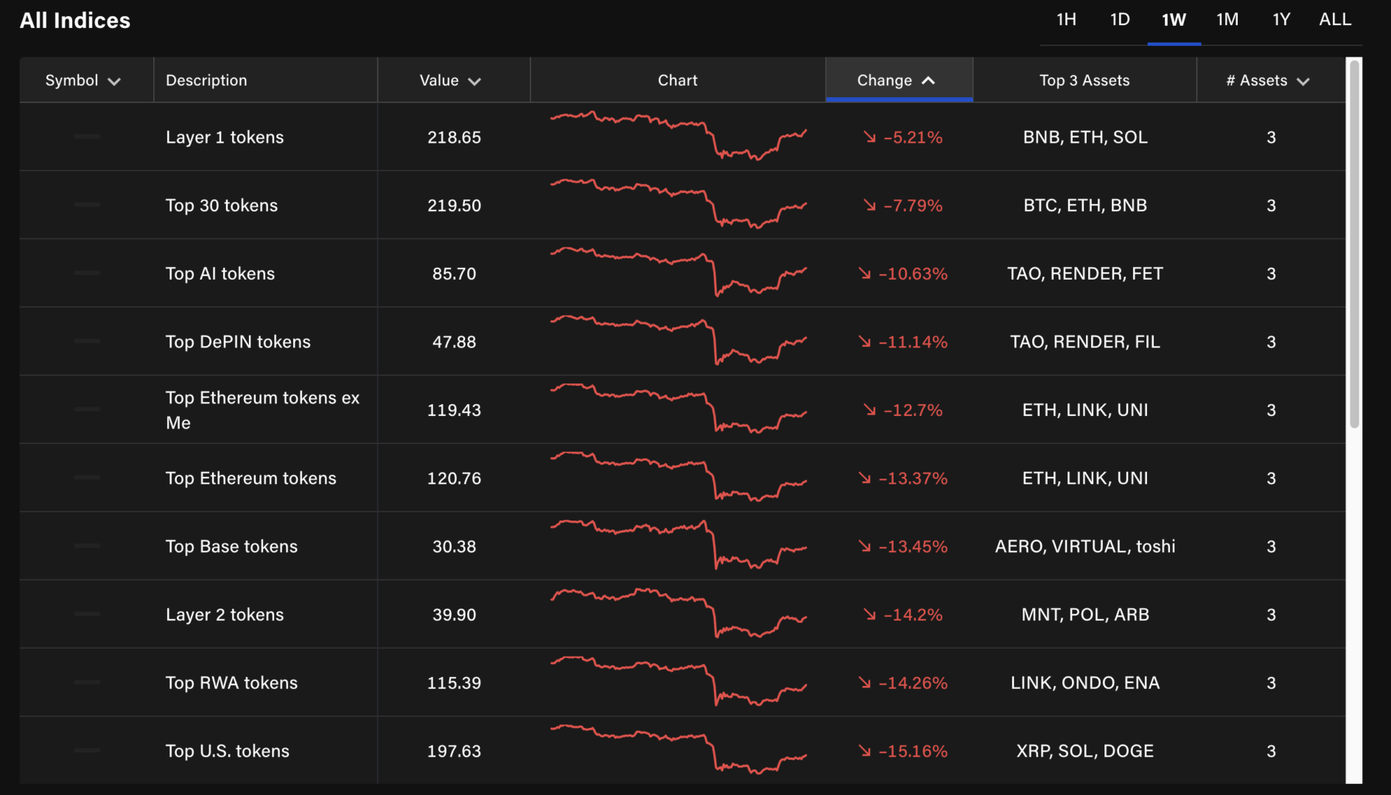The height and width of the screenshot is (795, 1391).
Task: Click the Layer 1 tokens symbol placeholder icon
Action: tap(87, 137)
